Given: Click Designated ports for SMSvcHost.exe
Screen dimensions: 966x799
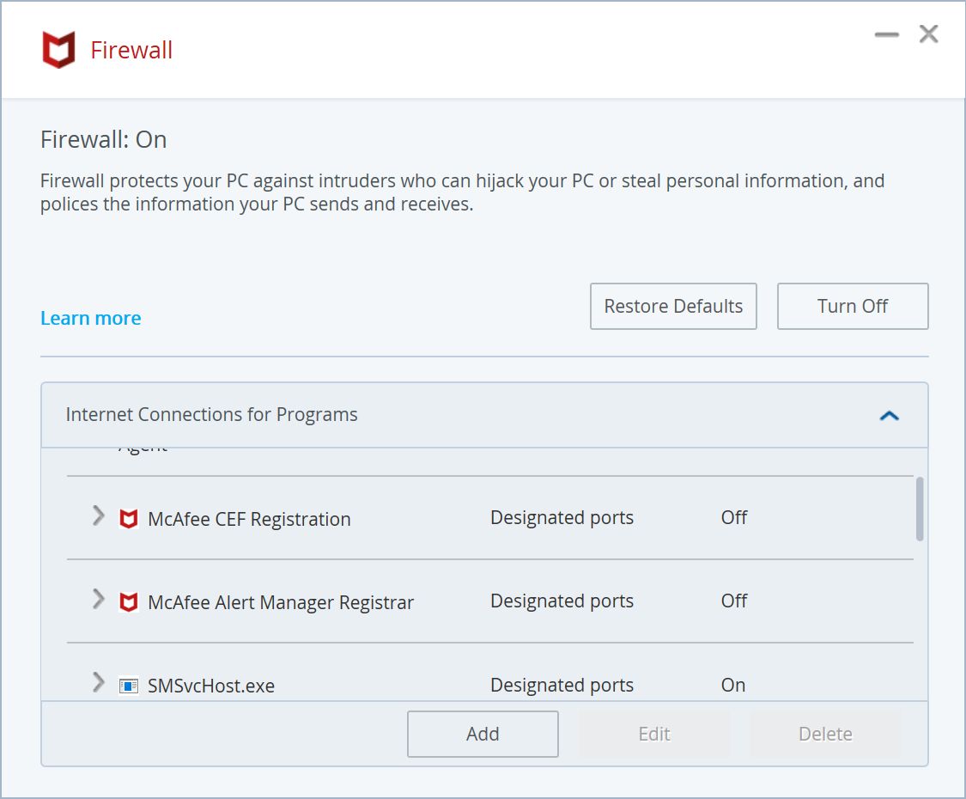Looking at the screenshot, I should [x=562, y=685].
